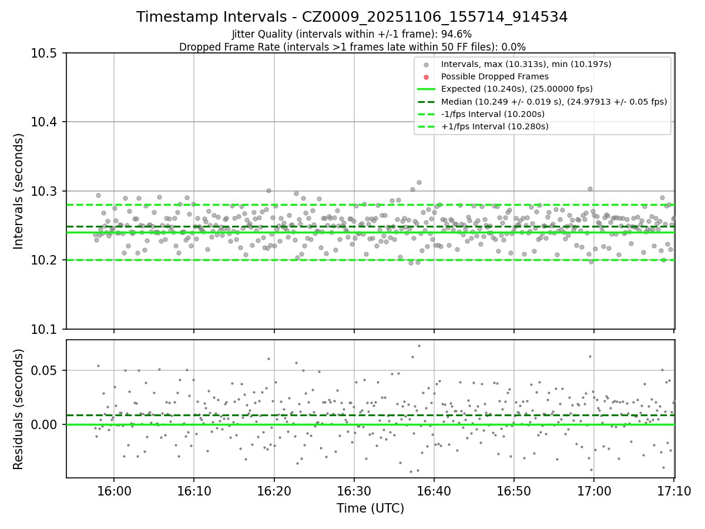
Task: Click the Residuals (seconds) y-axis label
Action: (19, 409)
